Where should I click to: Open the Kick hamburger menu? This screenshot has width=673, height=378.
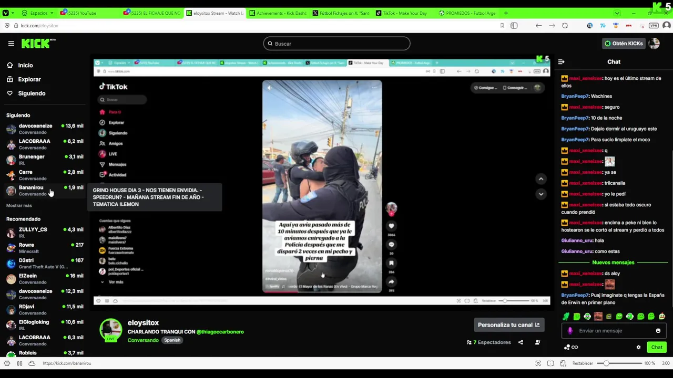(x=11, y=44)
